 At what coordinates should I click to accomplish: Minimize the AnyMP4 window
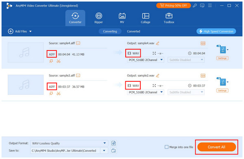(222, 6)
